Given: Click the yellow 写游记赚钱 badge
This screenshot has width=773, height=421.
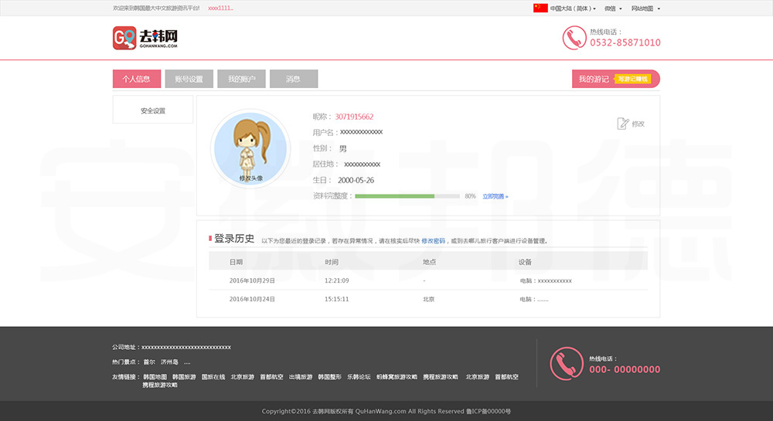Looking at the screenshot, I should 633,79.
